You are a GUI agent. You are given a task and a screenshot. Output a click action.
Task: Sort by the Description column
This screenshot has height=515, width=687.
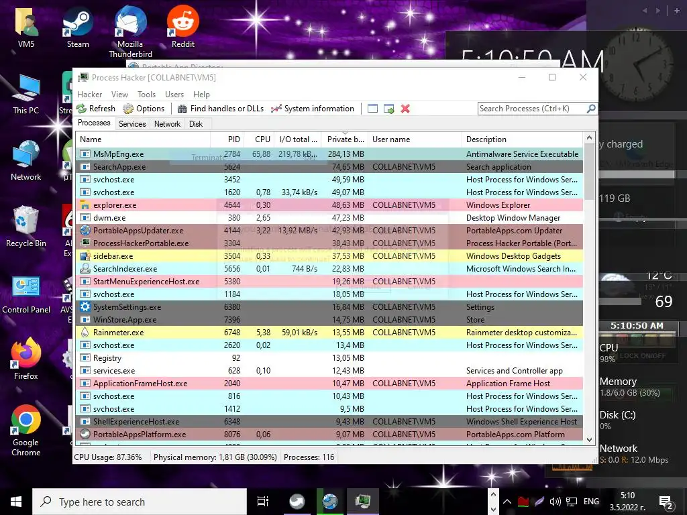[x=522, y=139]
